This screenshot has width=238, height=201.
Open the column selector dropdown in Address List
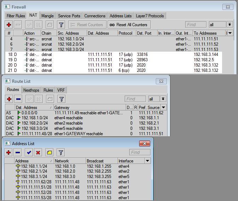(x=148, y=161)
